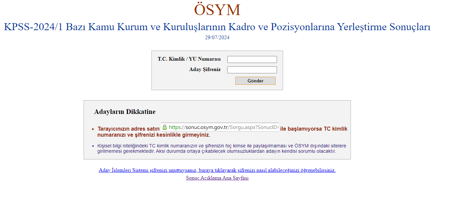Click the Adayların Dikkatine heading
This screenshot has height=201, width=458.
[x=125, y=112]
